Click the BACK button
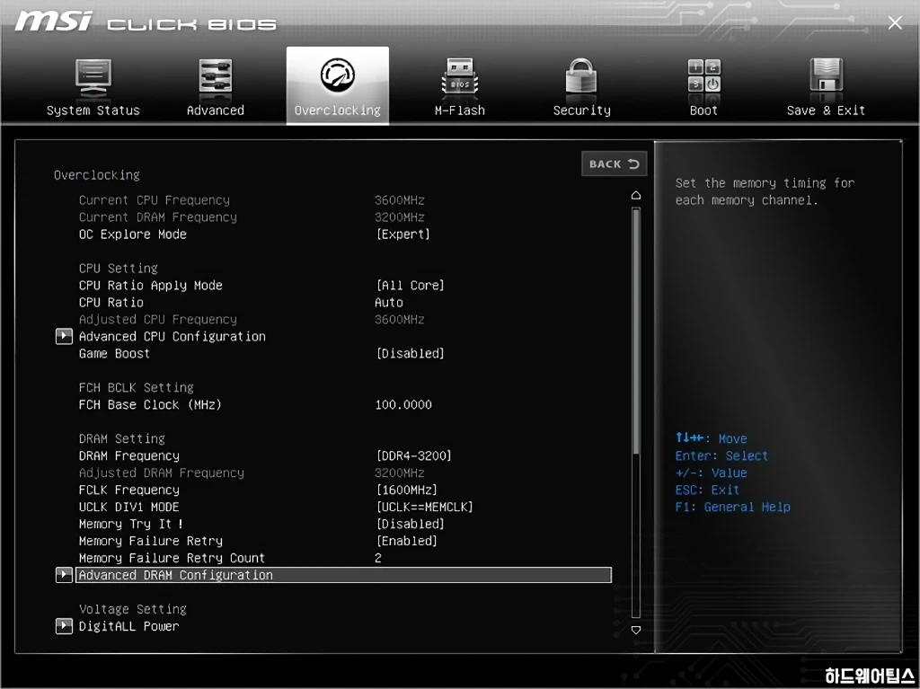The height and width of the screenshot is (689, 920). (x=615, y=163)
